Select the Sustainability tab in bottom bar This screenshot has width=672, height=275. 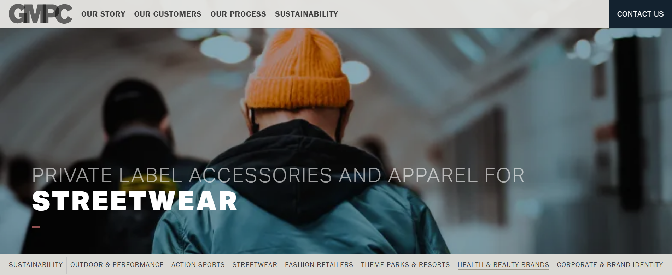[x=36, y=265]
